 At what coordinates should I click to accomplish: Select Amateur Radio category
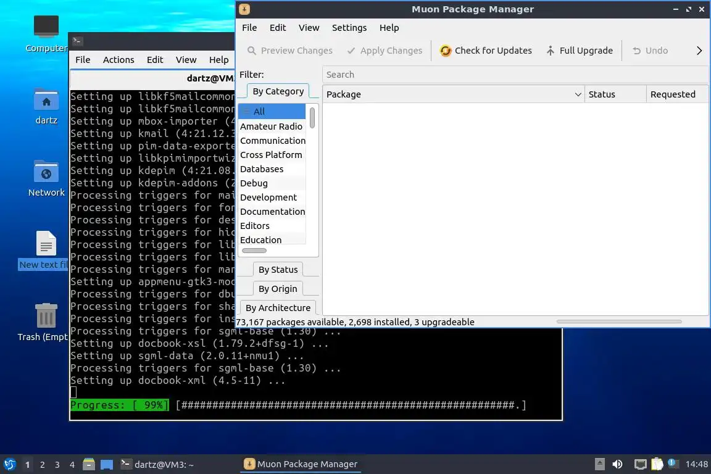coord(272,126)
